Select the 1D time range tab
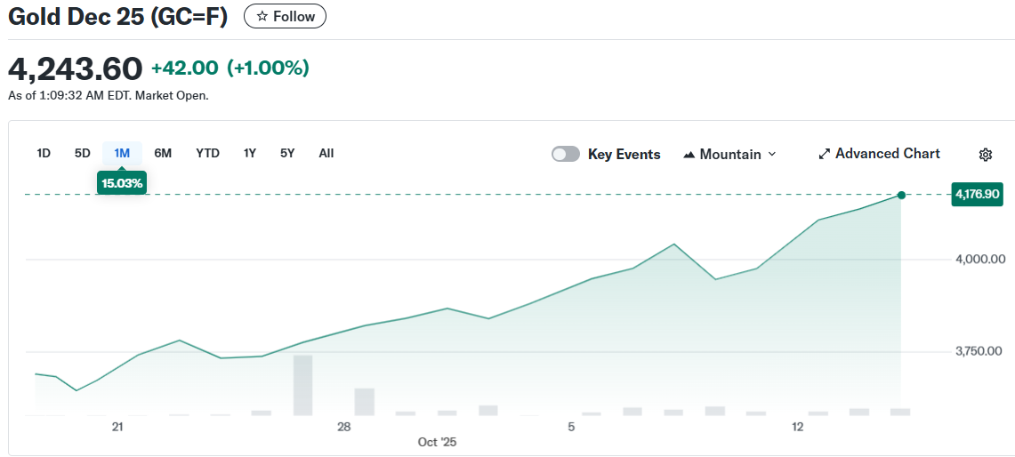The image size is (1015, 457). coord(44,153)
